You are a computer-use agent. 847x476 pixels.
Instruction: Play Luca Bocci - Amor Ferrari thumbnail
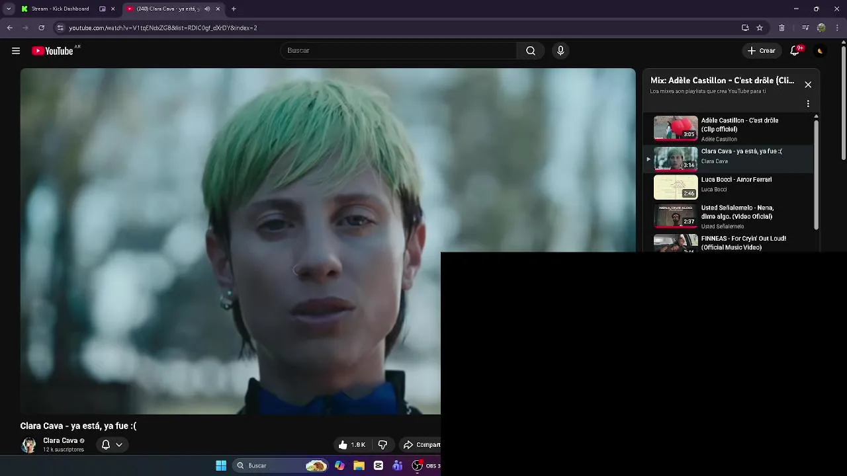tap(676, 187)
